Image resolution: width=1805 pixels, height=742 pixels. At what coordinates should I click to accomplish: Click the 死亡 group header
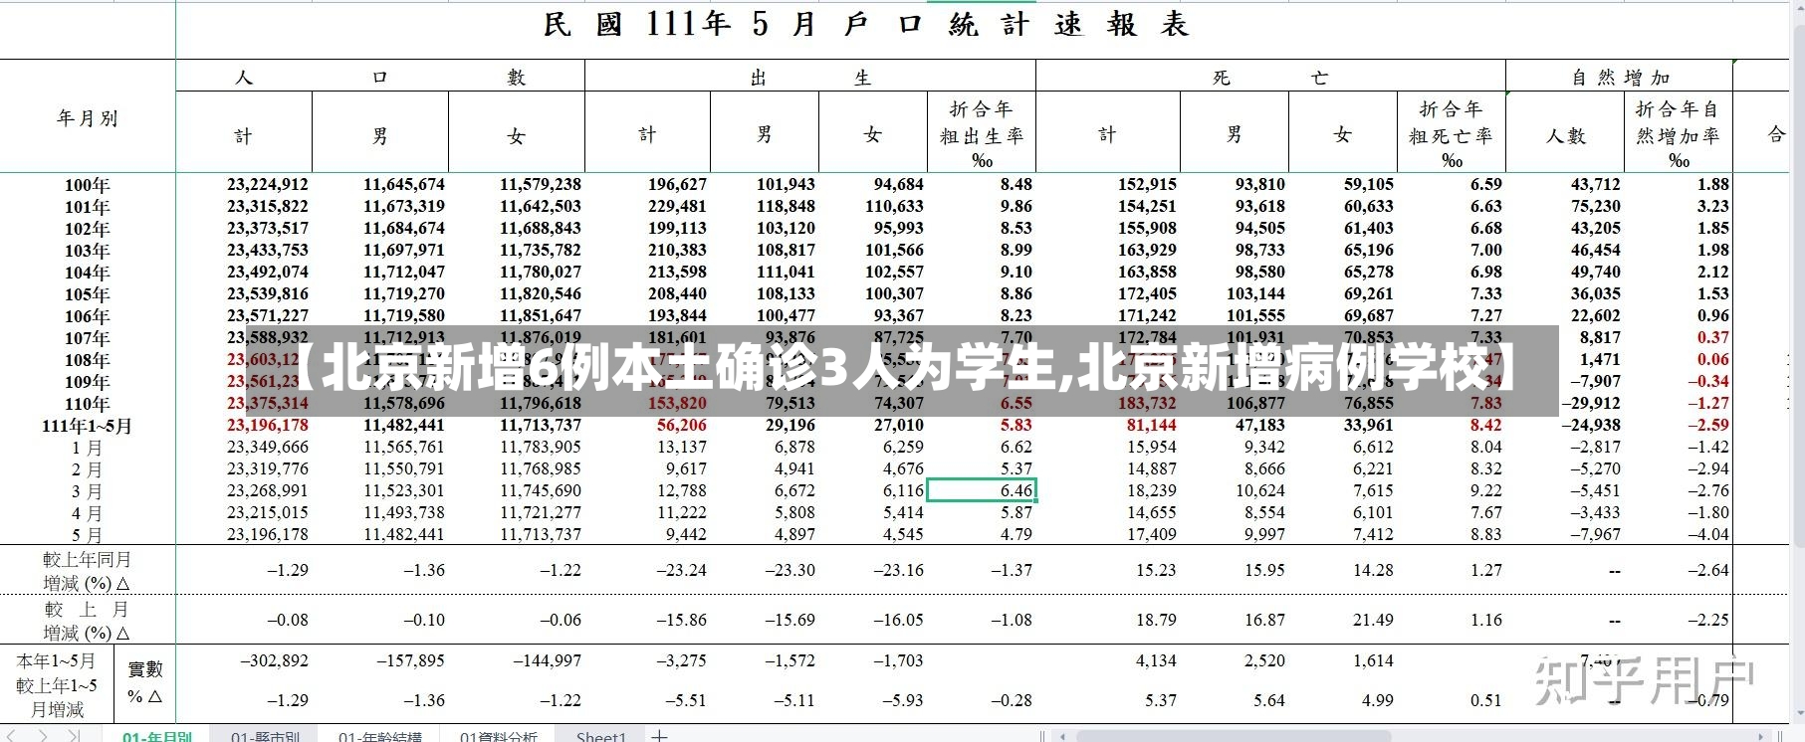1270,77
